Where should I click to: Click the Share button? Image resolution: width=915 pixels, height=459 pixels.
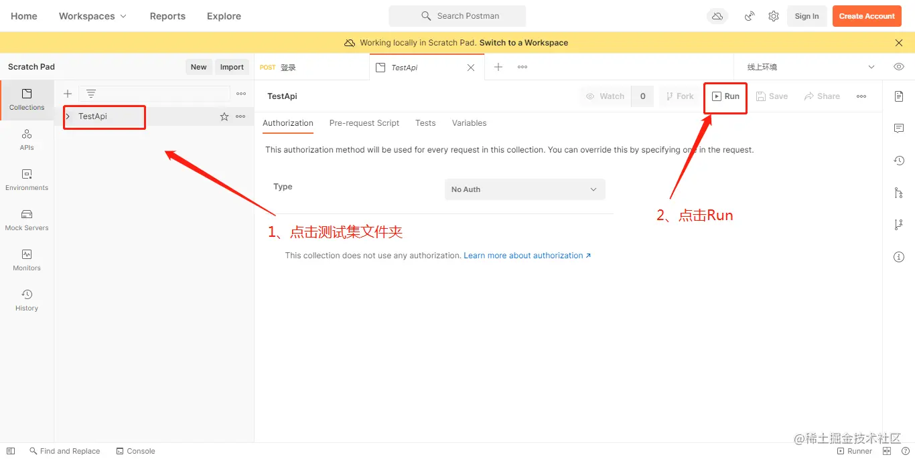822,96
